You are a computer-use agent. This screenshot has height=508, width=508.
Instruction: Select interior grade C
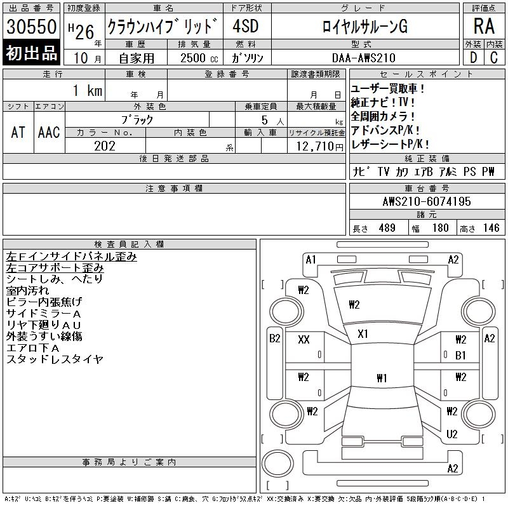pos(494,58)
